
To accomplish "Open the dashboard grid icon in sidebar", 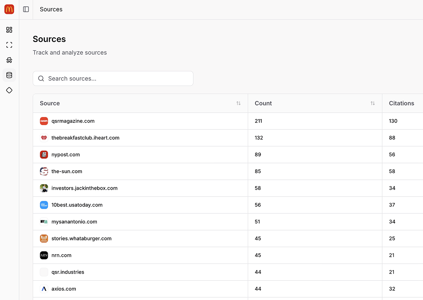I will point(9,30).
